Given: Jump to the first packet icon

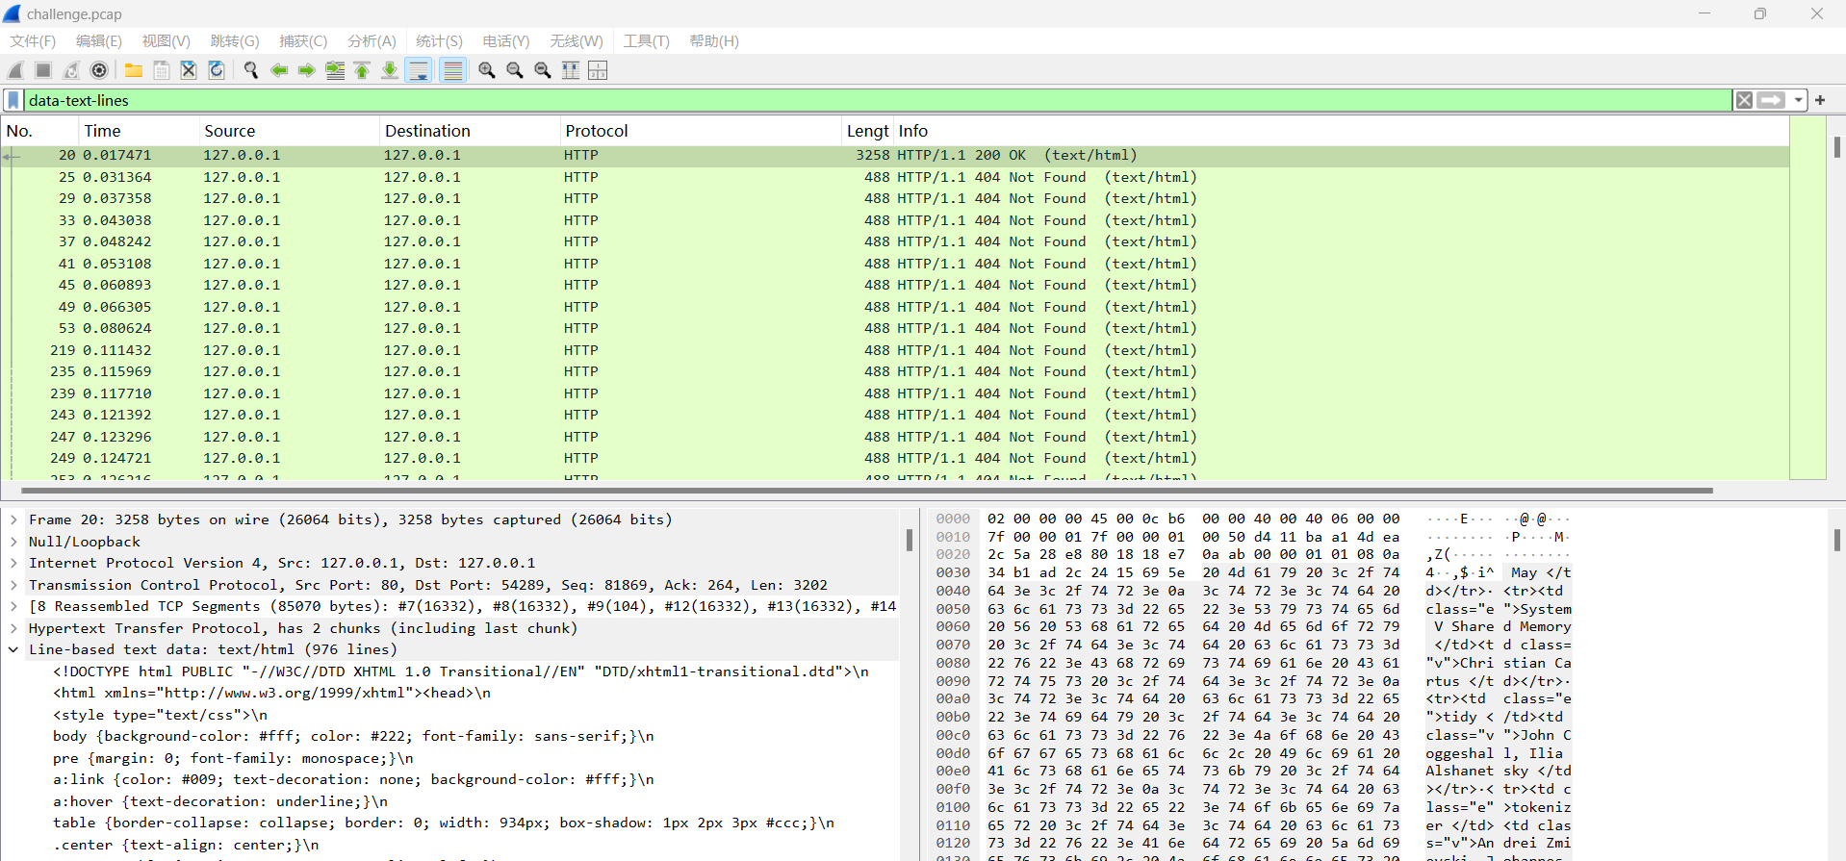Looking at the screenshot, I should click(x=362, y=70).
